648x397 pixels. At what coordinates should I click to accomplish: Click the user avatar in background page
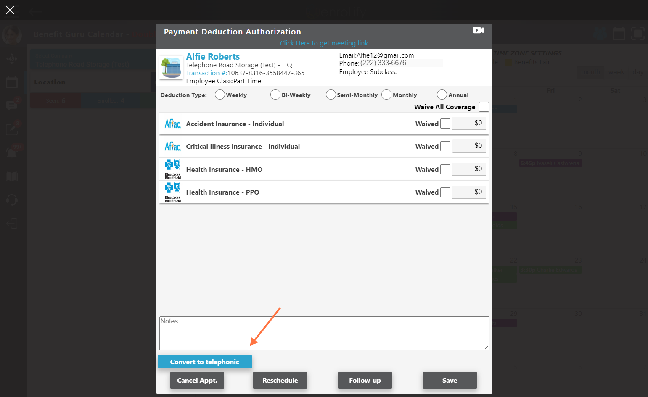(x=12, y=35)
